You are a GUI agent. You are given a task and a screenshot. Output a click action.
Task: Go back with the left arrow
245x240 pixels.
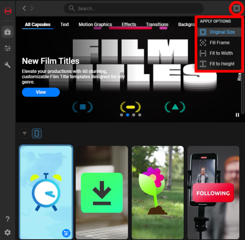pos(24,8)
